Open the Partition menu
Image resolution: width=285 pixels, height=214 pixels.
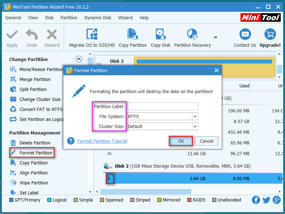pos(69,17)
